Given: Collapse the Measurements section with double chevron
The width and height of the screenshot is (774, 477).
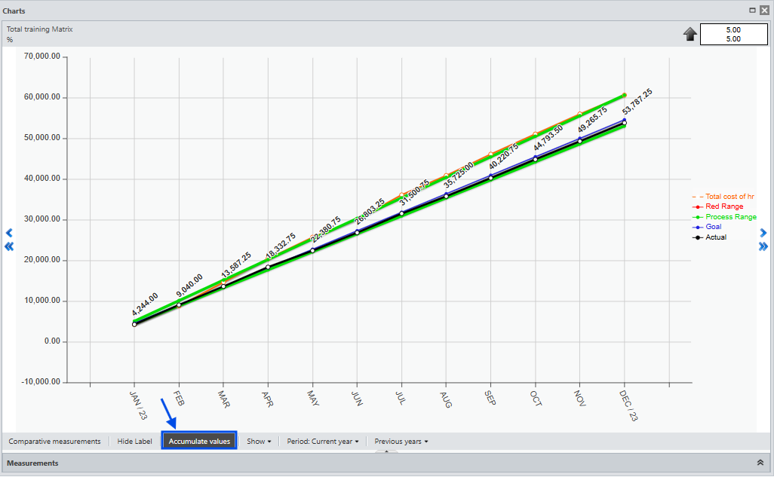Looking at the screenshot, I should pyautogui.click(x=760, y=463).
